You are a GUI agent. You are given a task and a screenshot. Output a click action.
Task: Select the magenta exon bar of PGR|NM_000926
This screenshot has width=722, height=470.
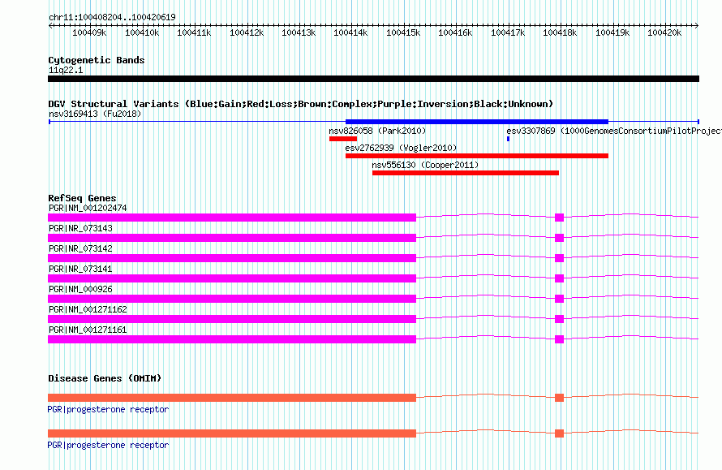232,299
